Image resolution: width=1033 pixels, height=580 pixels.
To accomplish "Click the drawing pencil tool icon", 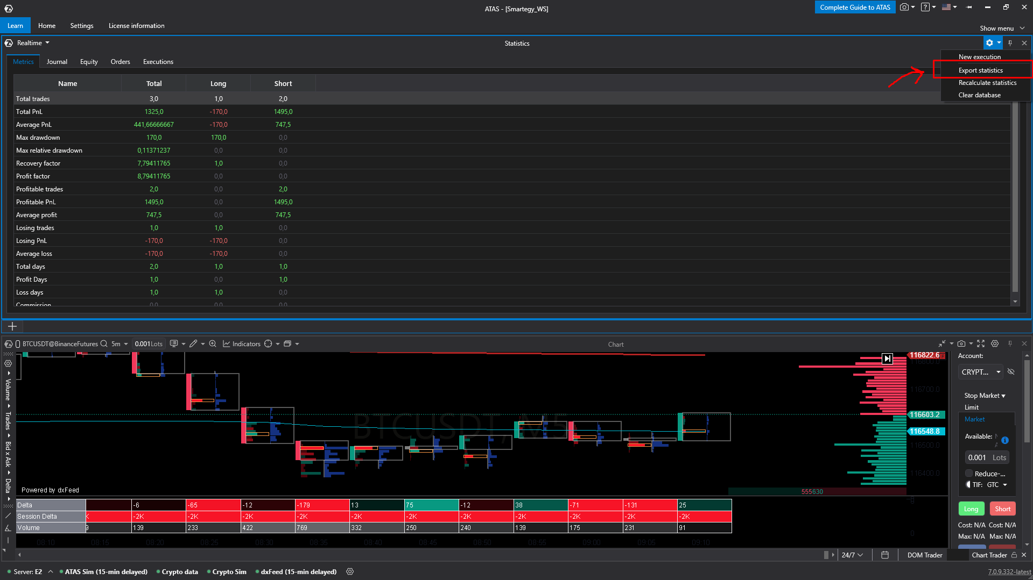I will [193, 344].
